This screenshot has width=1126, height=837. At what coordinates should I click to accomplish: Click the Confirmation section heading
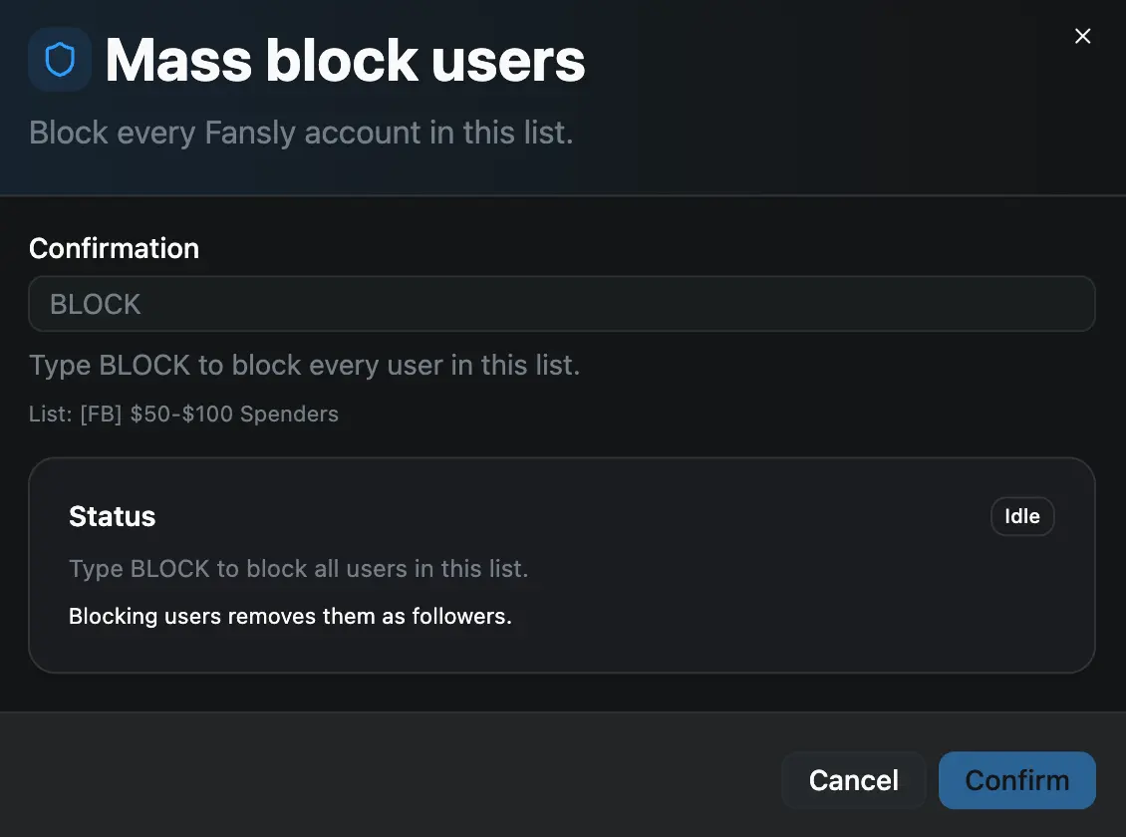114,248
